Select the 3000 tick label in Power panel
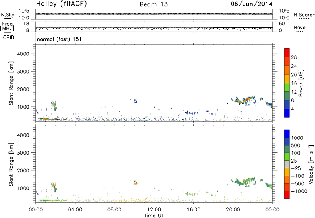 pyautogui.click(x=23, y=72)
